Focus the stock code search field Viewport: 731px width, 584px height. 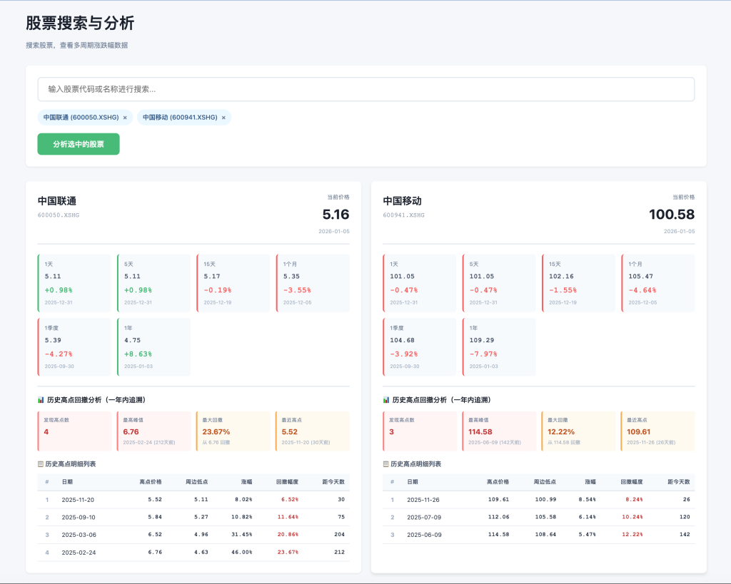[366, 89]
